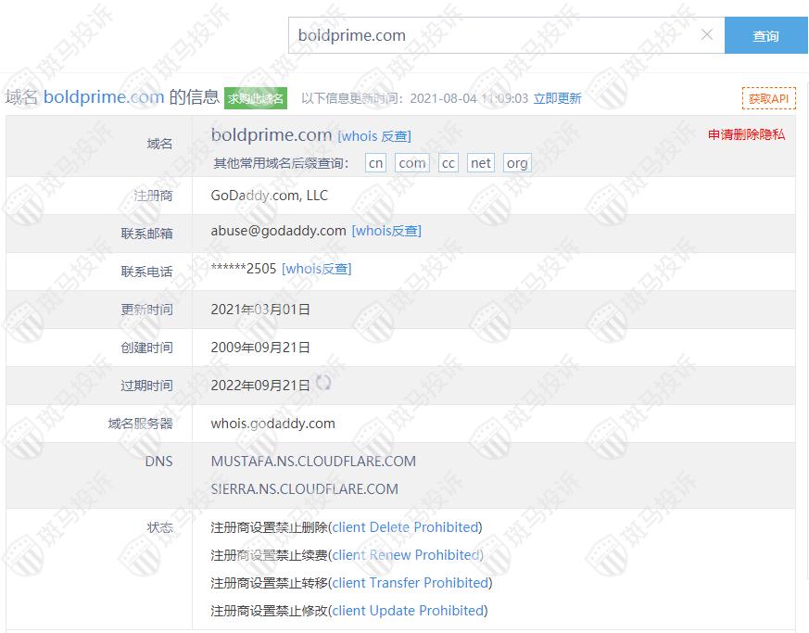Click the client Delete Prohibited status link

click(x=406, y=527)
